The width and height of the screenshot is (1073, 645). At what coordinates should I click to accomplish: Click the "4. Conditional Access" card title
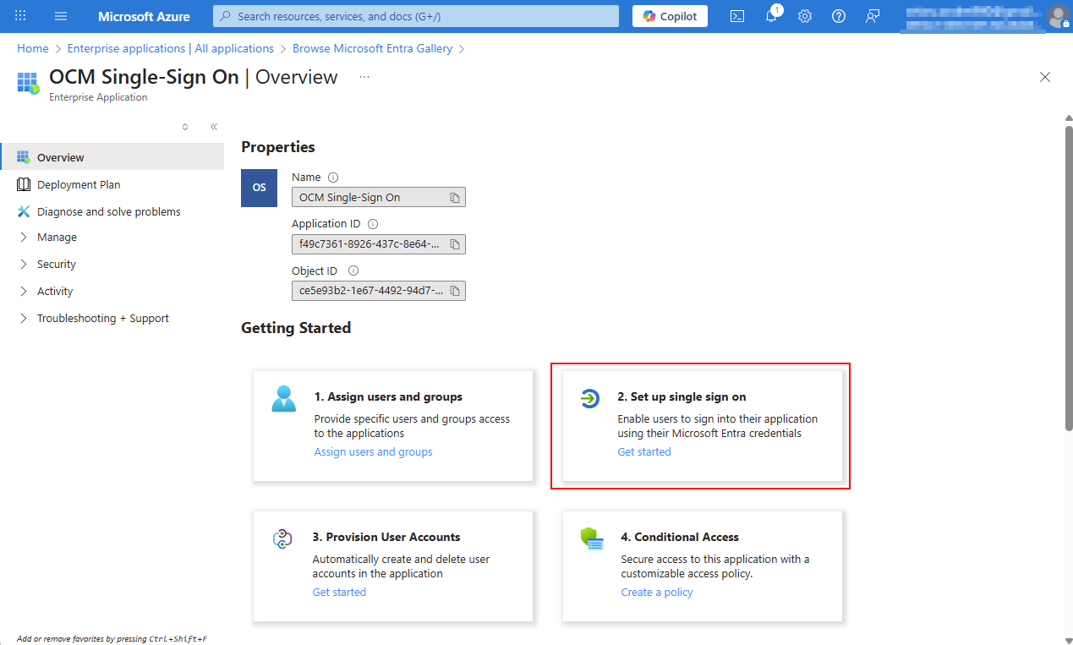tap(680, 537)
